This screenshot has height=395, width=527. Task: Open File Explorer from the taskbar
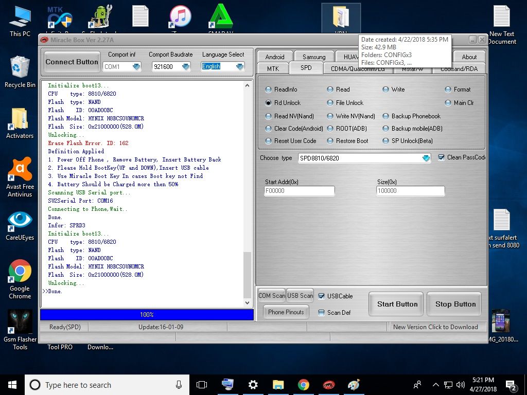point(278,385)
